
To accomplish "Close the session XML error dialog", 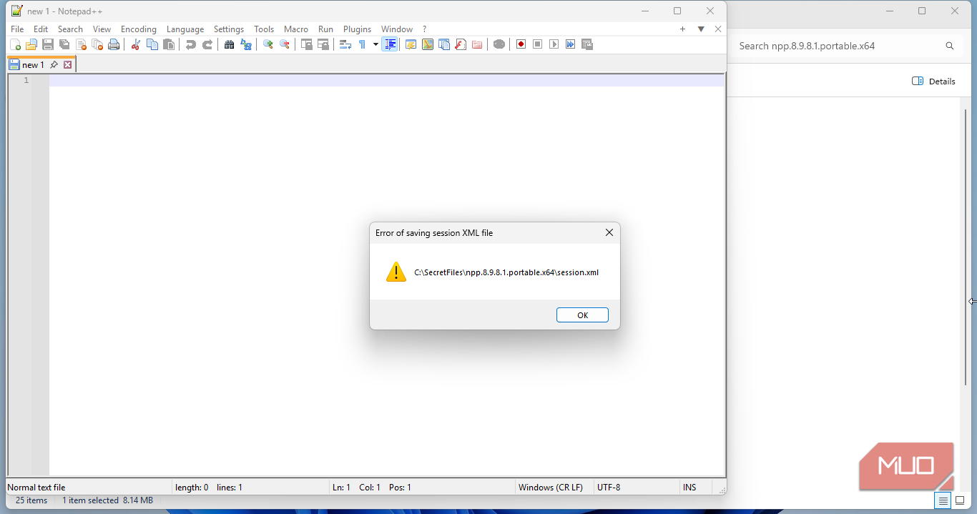I will pyautogui.click(x=609, y=232).
